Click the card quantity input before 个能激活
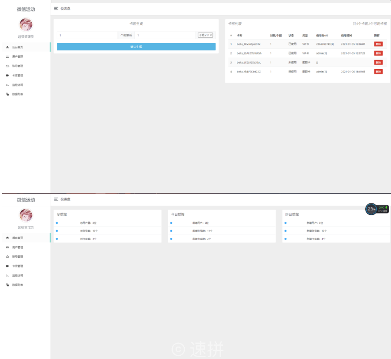The image size is (391, 359). (87, 35)
